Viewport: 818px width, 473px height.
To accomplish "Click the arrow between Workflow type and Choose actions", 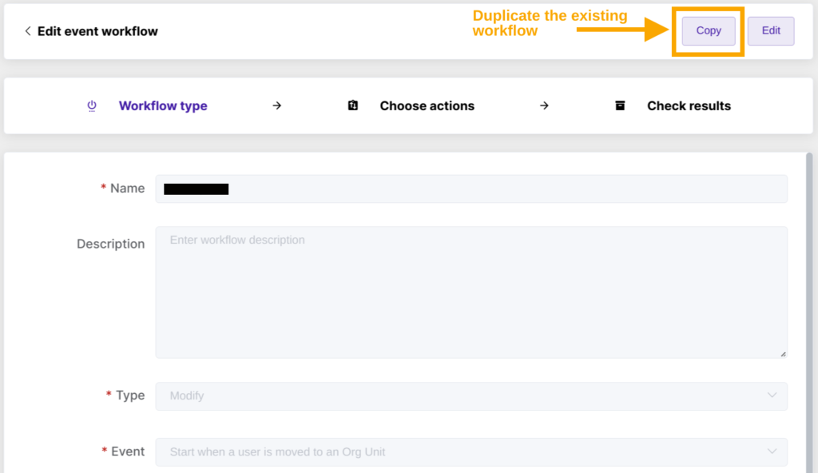I will tap(277, 106).
